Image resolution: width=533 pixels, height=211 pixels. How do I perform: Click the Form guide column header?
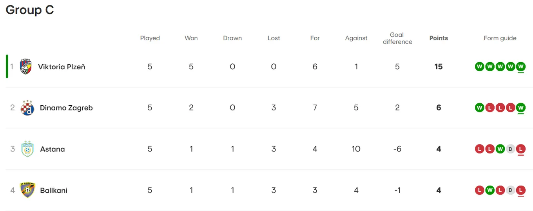point(500,38)
